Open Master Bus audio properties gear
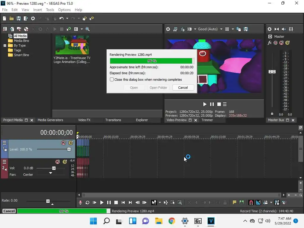Image resolution: width=304 pixels, height=228 pixels. pyautogui.click(x=270, y=29)
